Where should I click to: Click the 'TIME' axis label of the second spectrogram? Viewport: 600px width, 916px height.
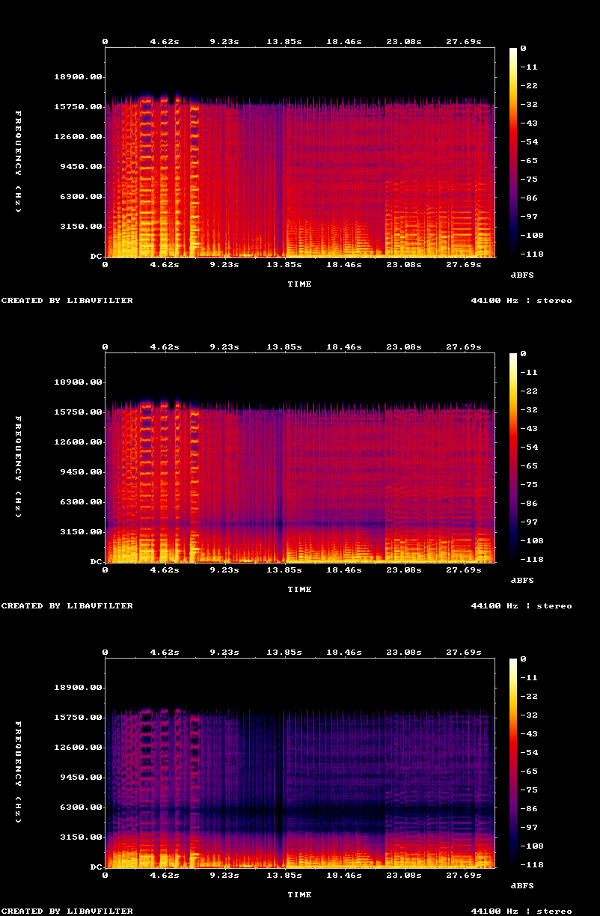(300, 590)
